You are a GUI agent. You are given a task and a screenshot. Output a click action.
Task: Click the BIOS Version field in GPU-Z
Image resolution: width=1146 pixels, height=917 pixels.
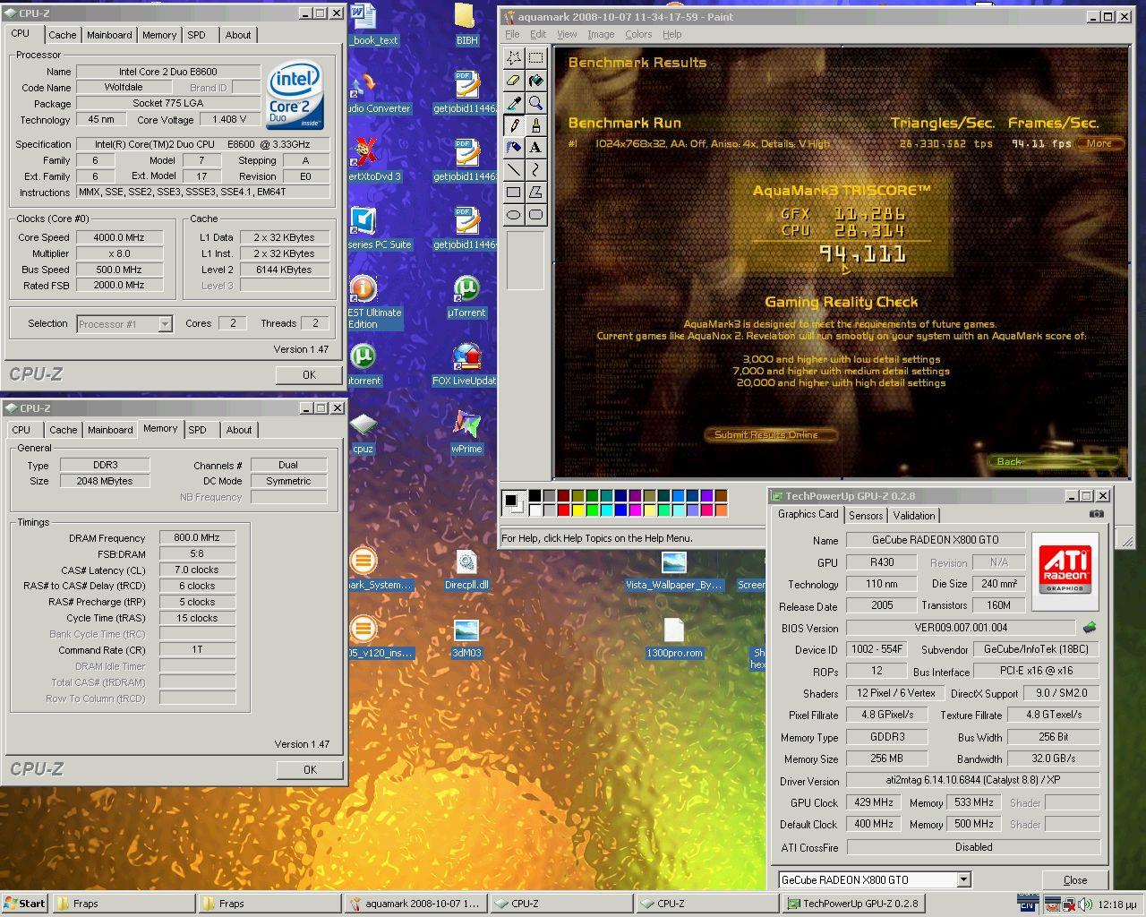point(961,628)
